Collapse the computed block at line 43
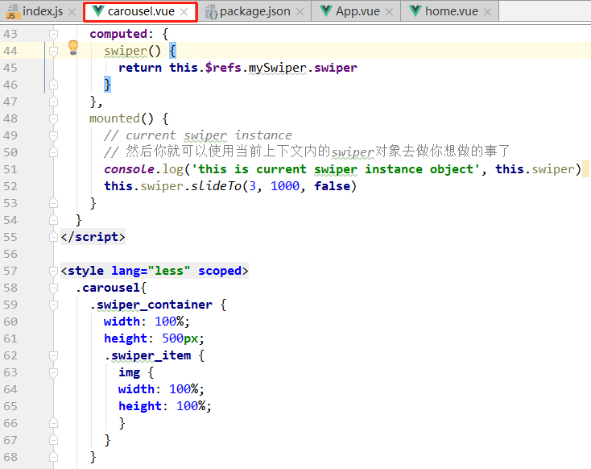 (53, 35)
